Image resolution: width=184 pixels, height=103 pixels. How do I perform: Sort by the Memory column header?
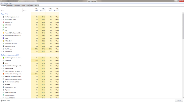tap(42, 10)
